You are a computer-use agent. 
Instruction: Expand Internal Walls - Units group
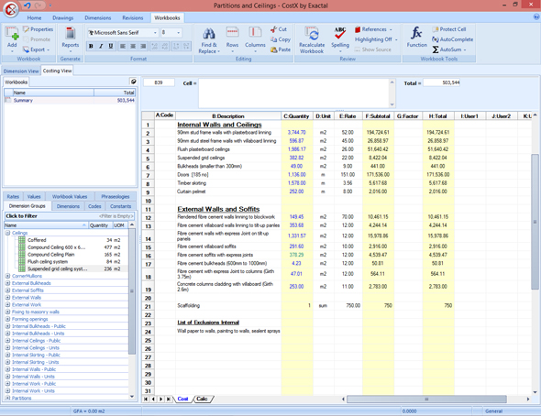7,377
